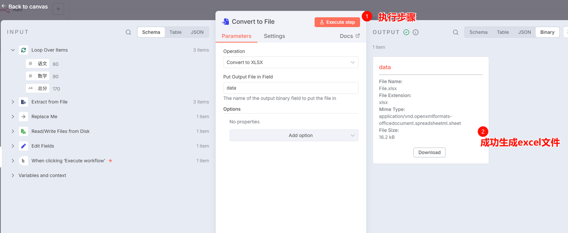Image resolution: width=568 pixels, height=233 pixels.
Task: Switch input view to Table
Action: click(176, 32)
